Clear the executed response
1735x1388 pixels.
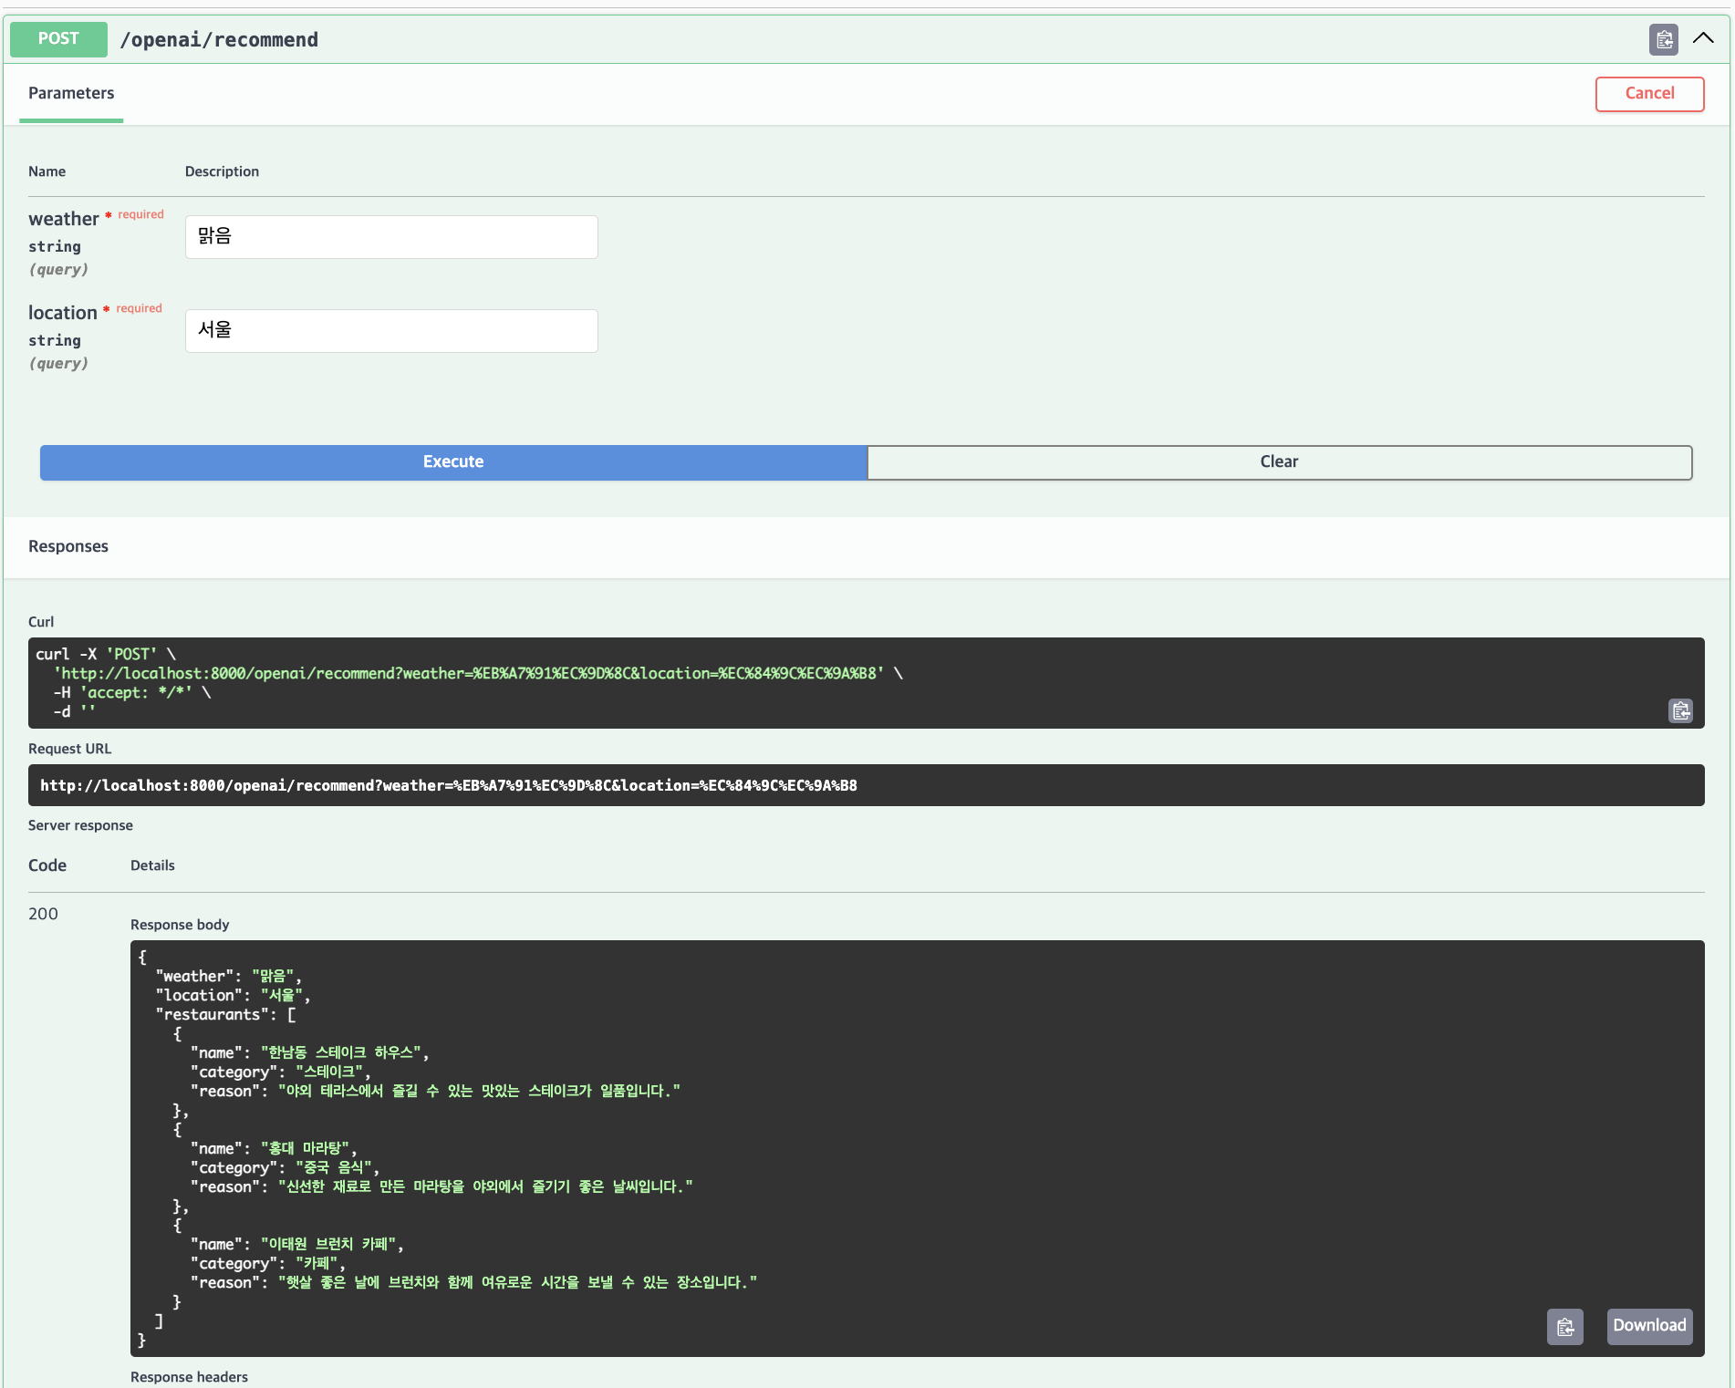1279,462
